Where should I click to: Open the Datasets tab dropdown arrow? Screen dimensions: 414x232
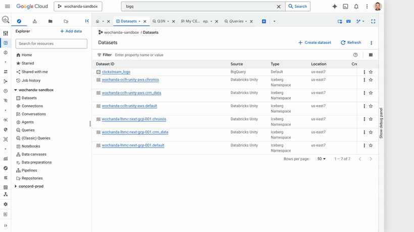coord(139,21)
